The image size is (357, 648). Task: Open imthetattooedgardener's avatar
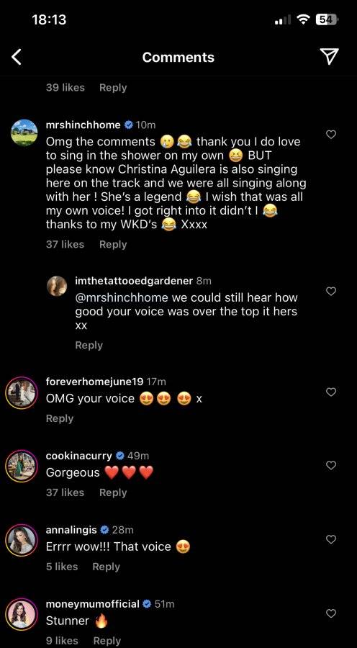click(x=57, y=286)
